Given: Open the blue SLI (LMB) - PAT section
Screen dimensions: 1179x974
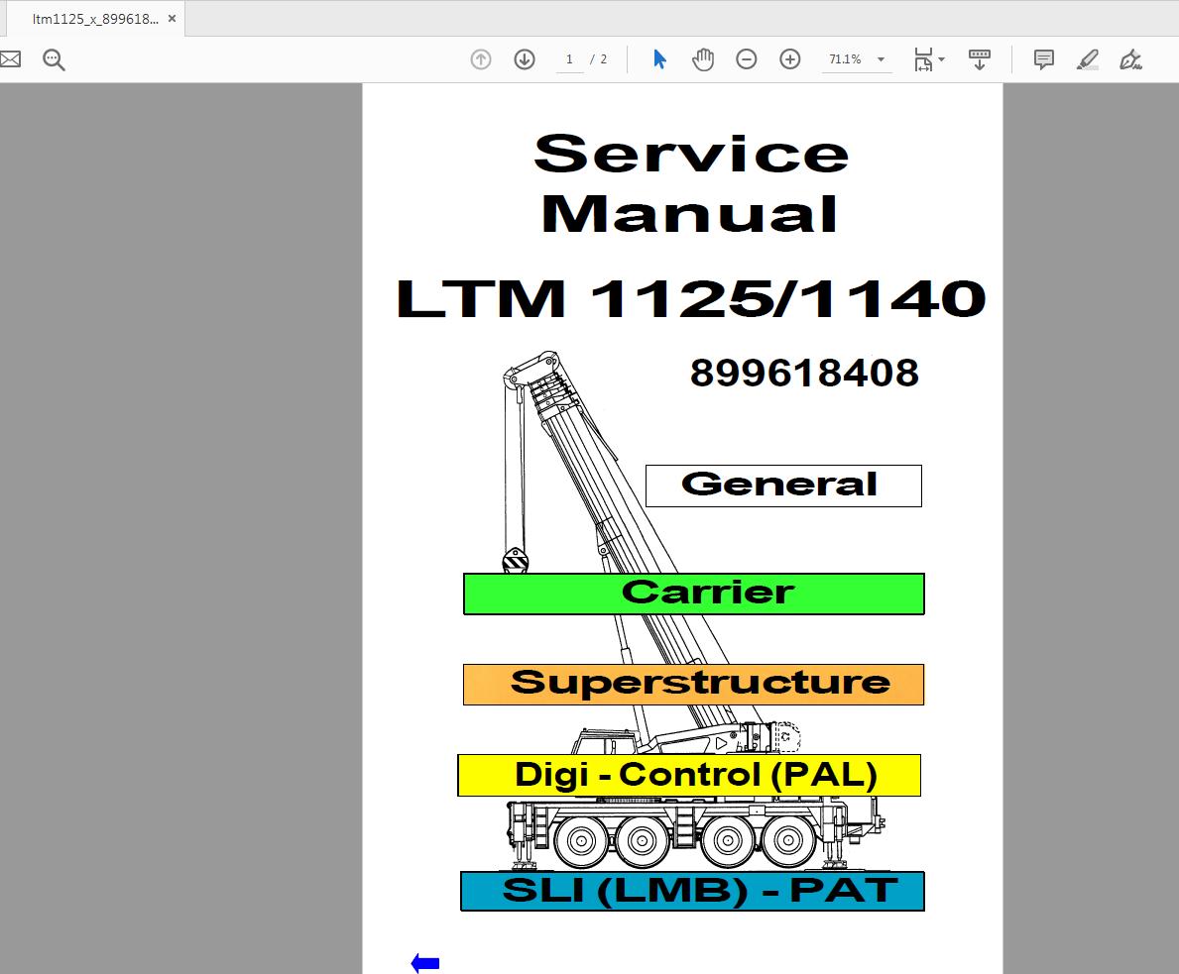Looking at the screenshot, I should click(692, 892).
